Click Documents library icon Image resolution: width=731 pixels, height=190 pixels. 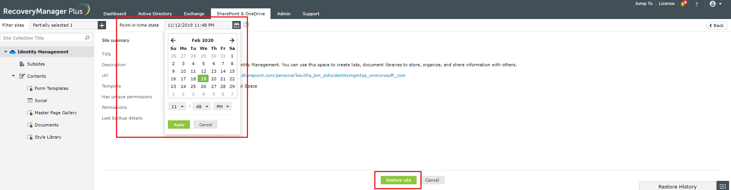click(30, 125)
